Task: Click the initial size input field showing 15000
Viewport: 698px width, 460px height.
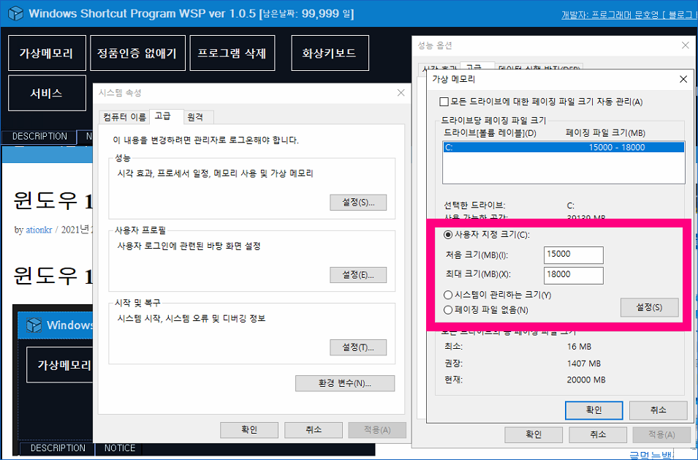Action: coord(573,254)
